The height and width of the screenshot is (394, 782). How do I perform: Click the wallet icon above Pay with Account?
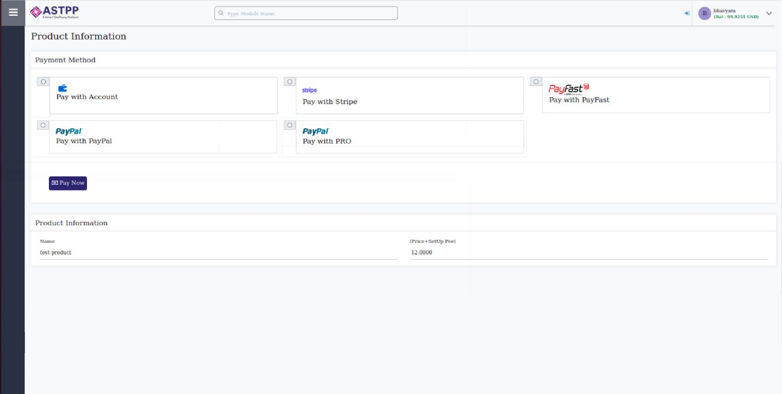point(62,88)
